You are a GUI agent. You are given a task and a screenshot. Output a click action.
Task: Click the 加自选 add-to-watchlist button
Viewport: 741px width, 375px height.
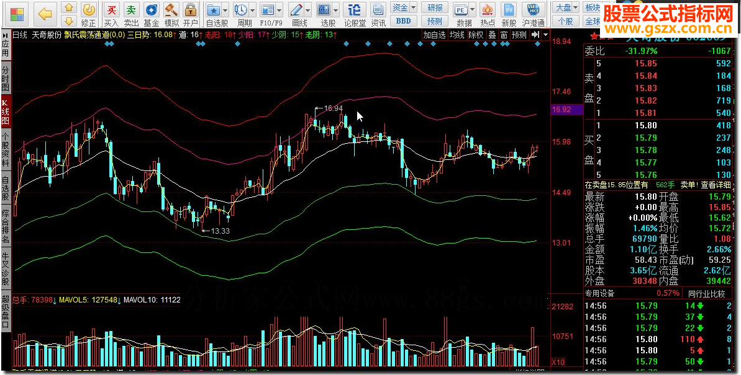coord(434,35)
